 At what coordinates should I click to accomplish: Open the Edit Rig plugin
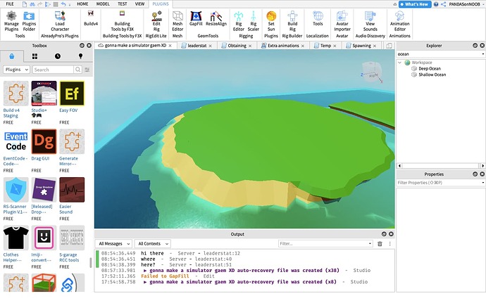pos(156,21)
